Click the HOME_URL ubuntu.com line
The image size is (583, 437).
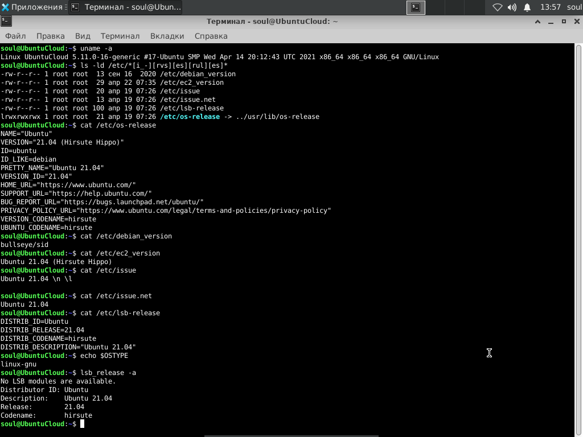pos(68,185)
